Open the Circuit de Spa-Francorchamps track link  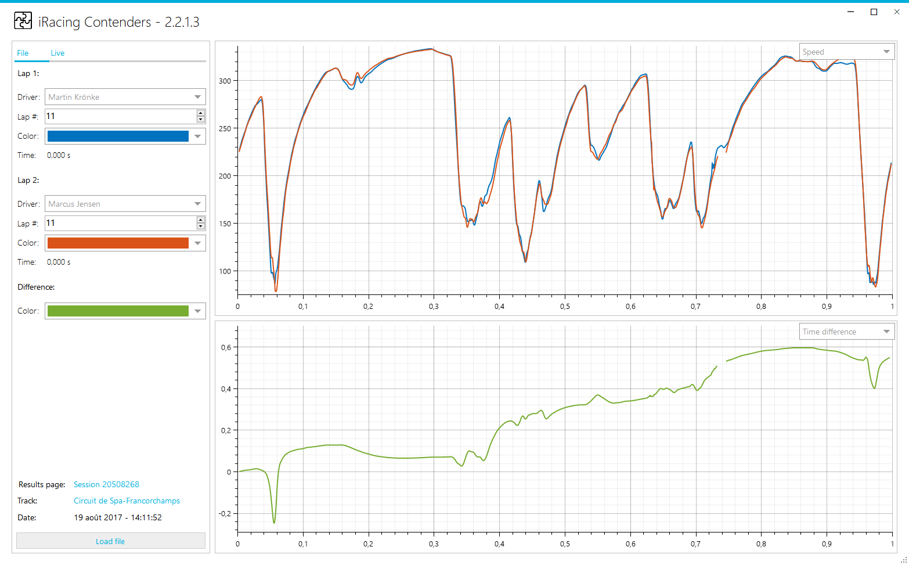[x=127, y=501]
